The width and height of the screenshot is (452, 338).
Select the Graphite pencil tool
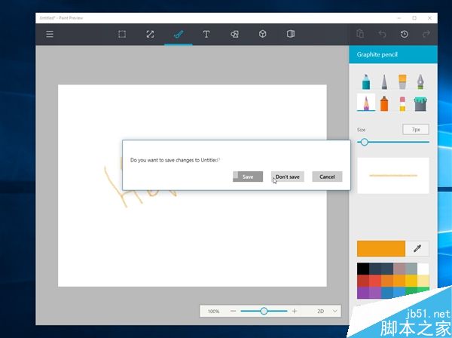point(366,103)
